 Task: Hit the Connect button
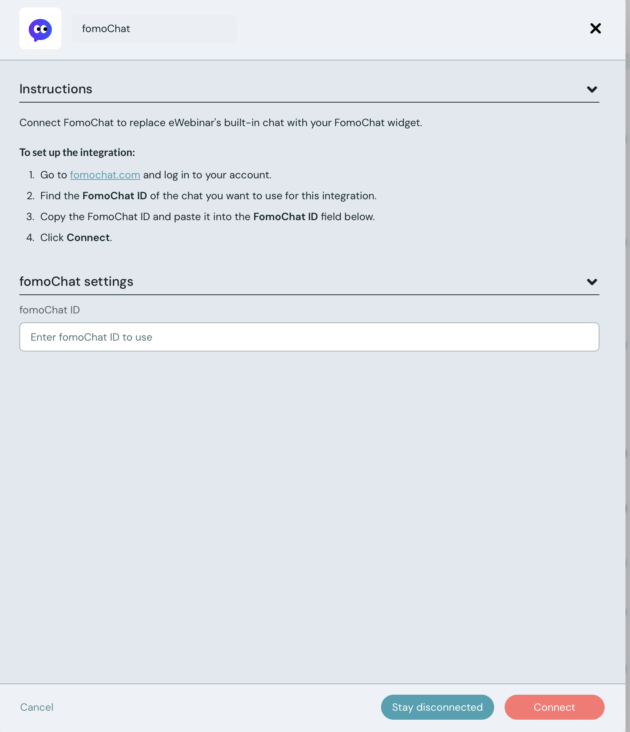click(554, 707)
